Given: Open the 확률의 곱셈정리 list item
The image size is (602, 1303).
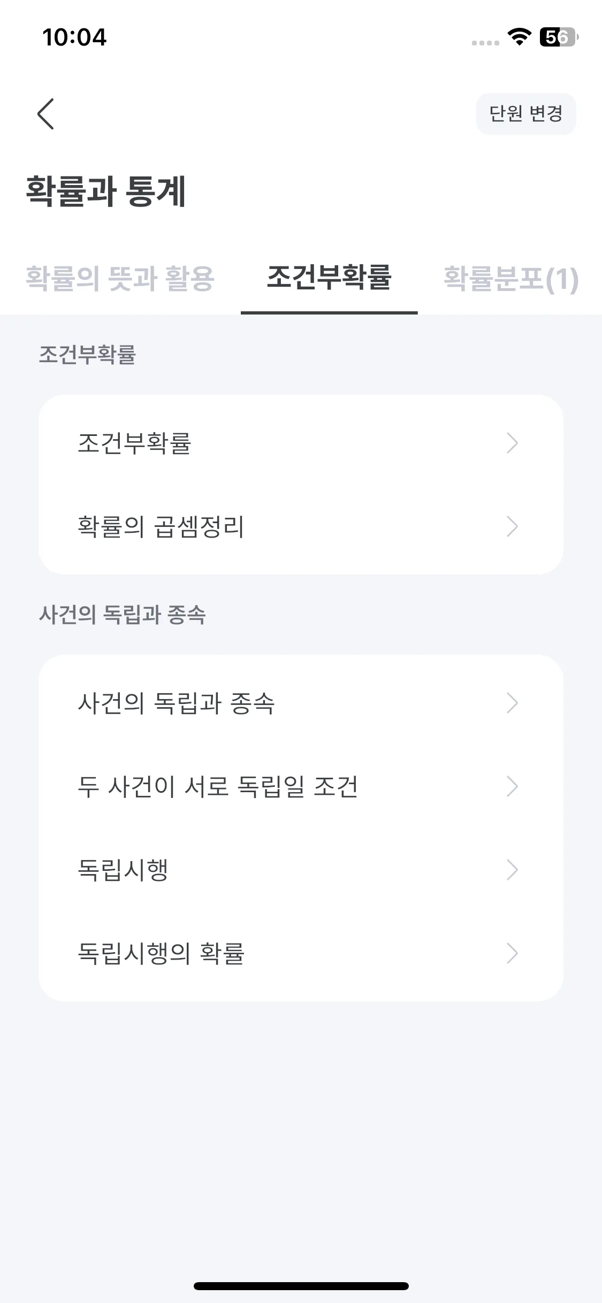Looking at the screenshot, I should (301, 526).
